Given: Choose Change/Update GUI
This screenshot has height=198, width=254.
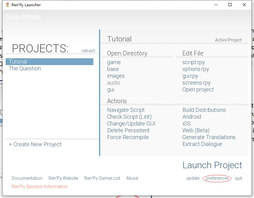Looking at the screenshot, I should [x=131, y=124].
